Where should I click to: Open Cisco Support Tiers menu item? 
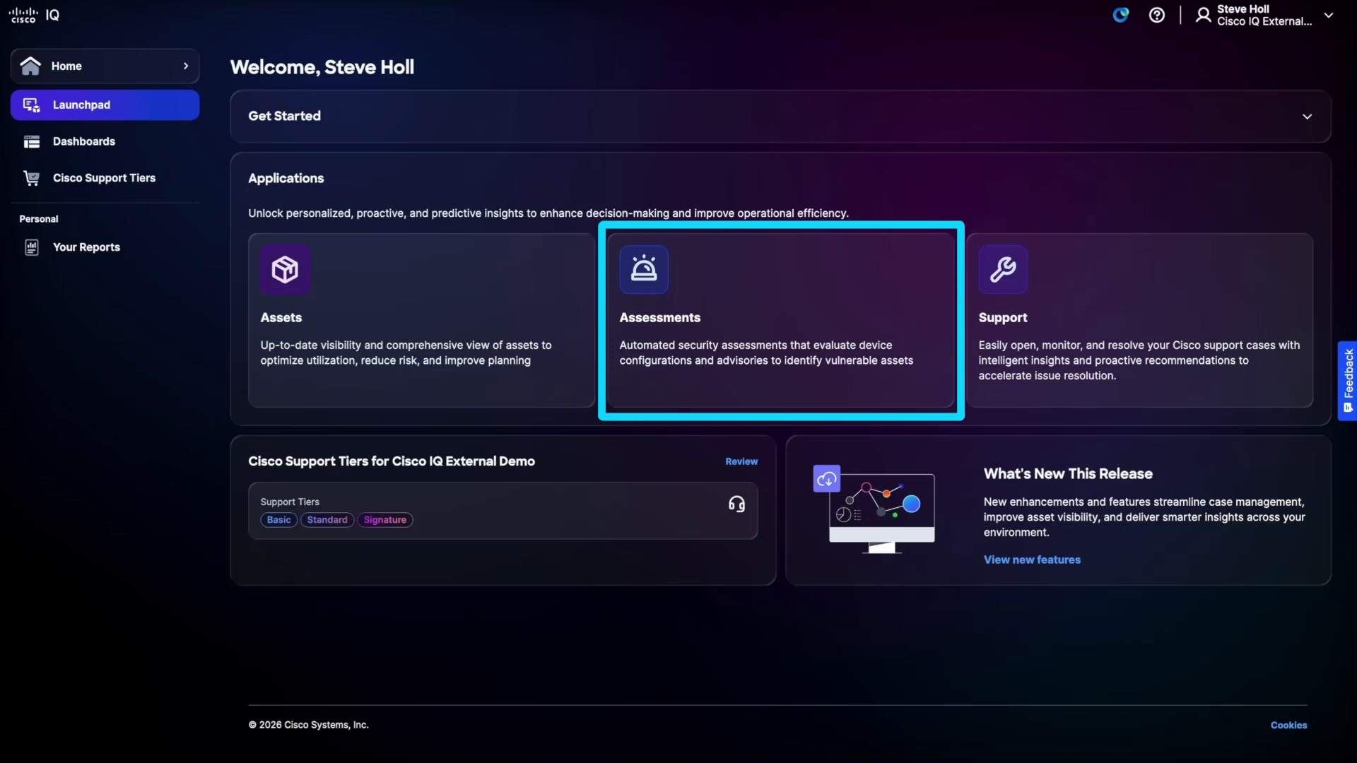tap(105, 178)
